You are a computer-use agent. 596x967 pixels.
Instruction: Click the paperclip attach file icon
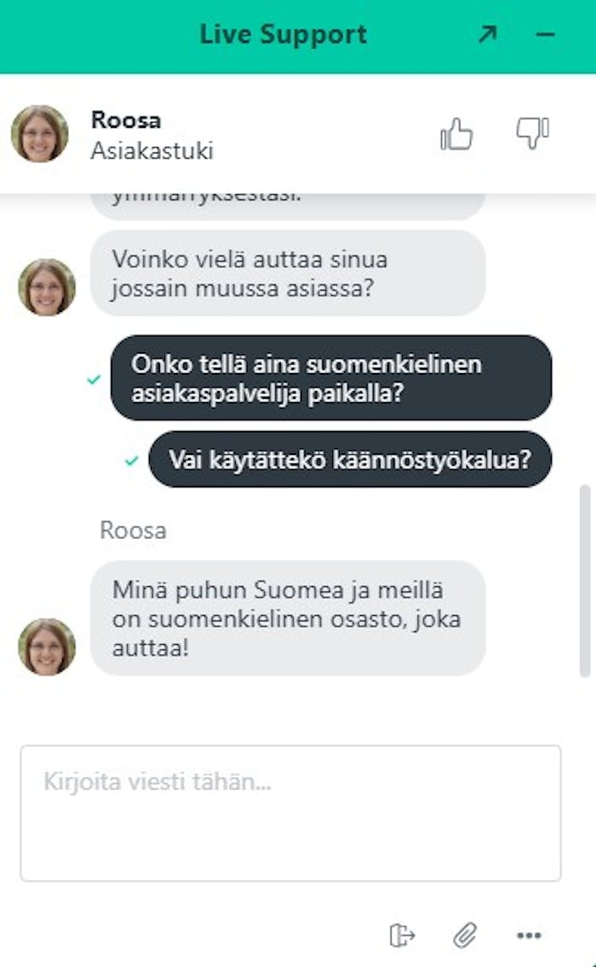466,935
